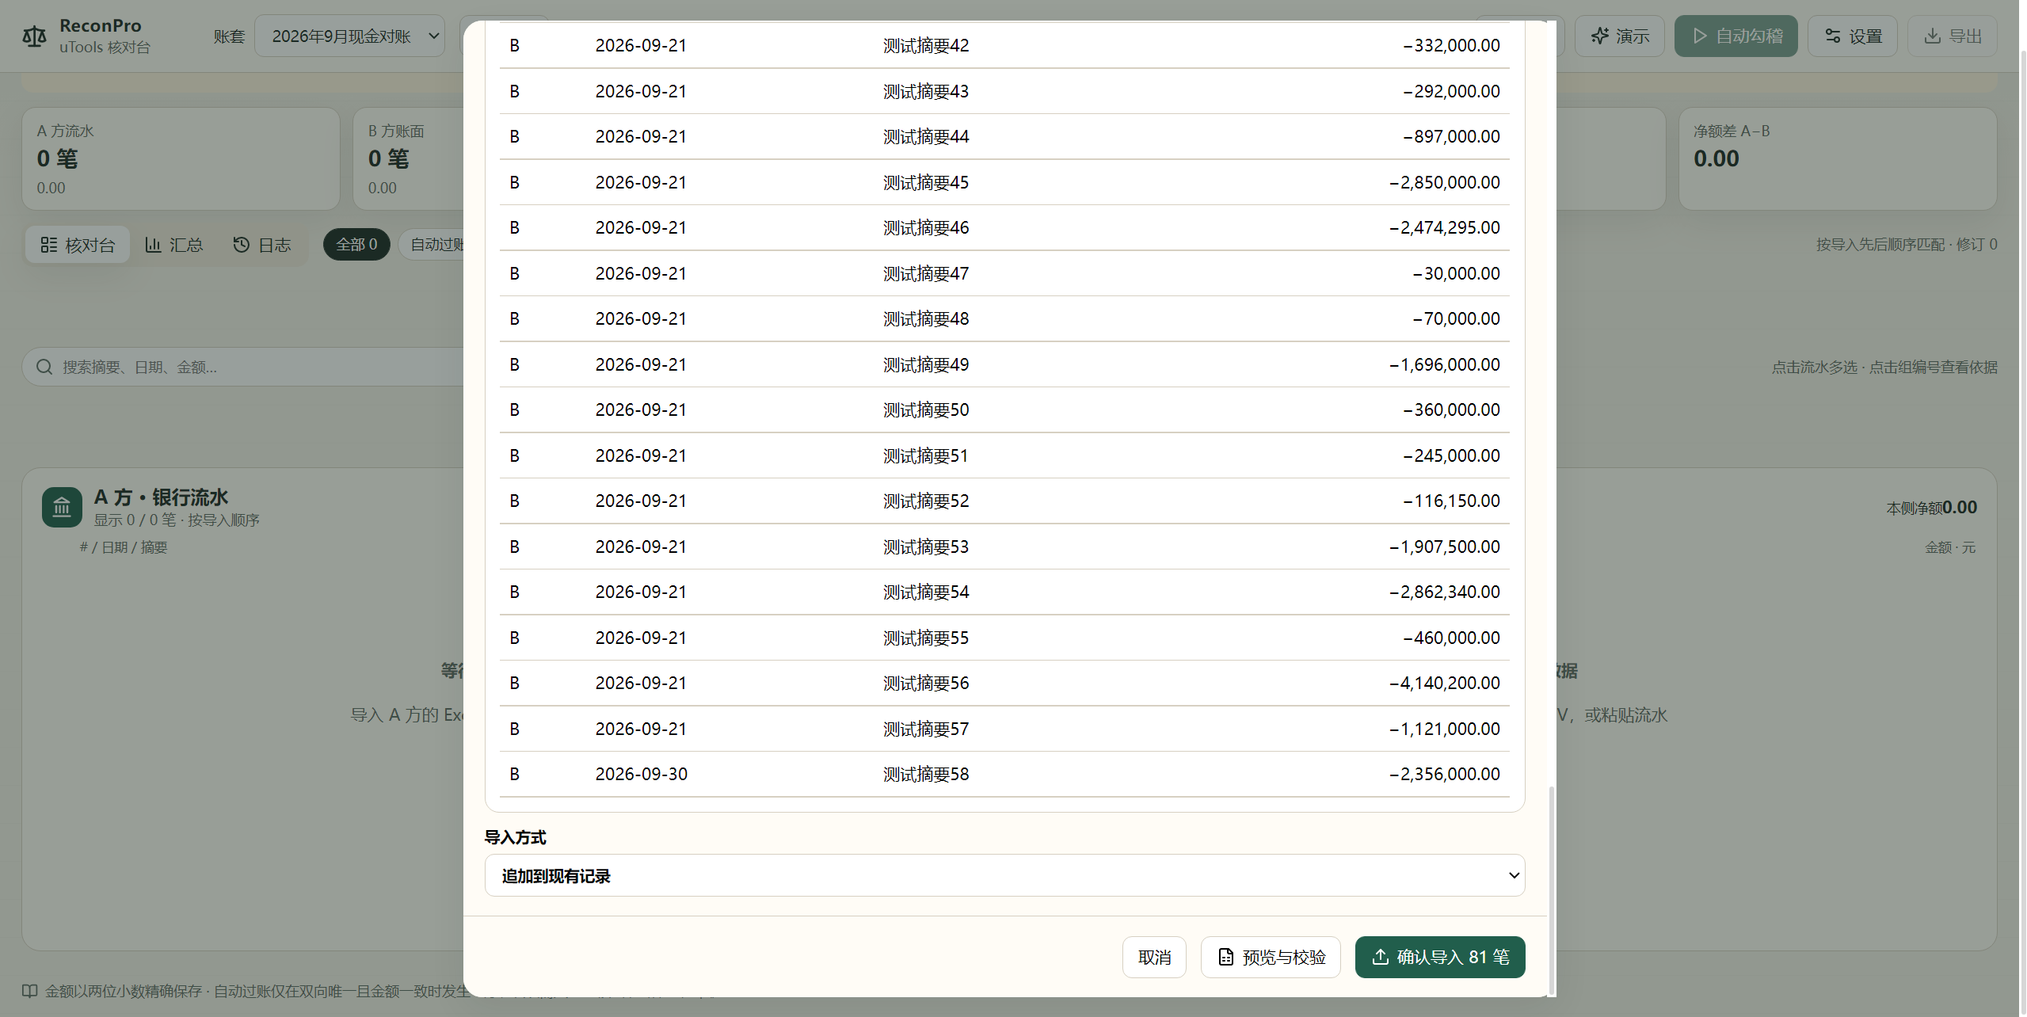The width and height of the screenshot is (2027, 1017).
Task: Click the 测试摘要44 summary cell
Action: coord(926,137)
